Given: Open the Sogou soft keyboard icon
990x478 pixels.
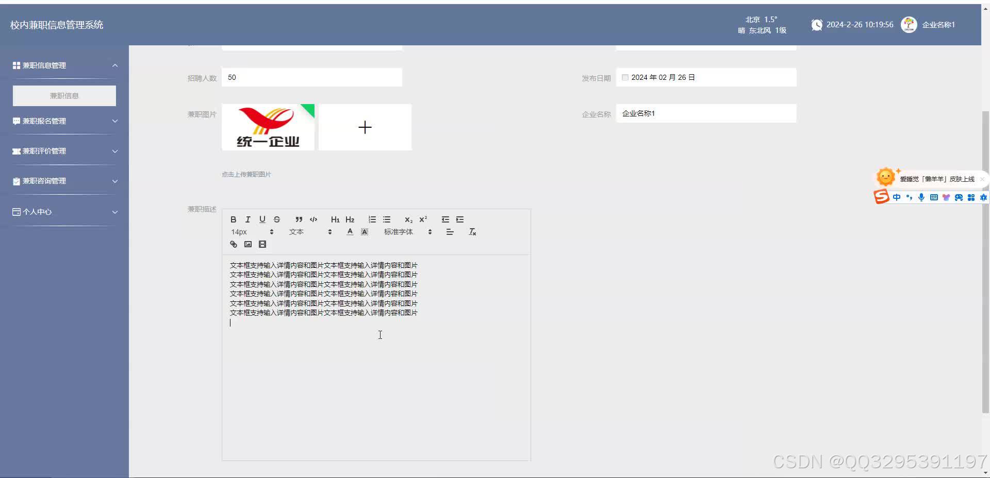Looking at the screenshot, I should click(x=933, y=197).
